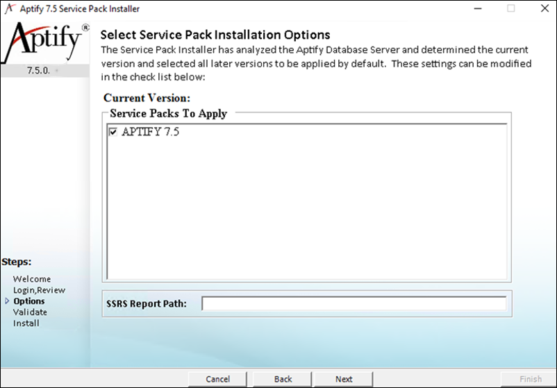This screenshot has height=388, width=557.
Task: Toggle the APTIFY 7.5 checkbox
Action: coord(113,133)
